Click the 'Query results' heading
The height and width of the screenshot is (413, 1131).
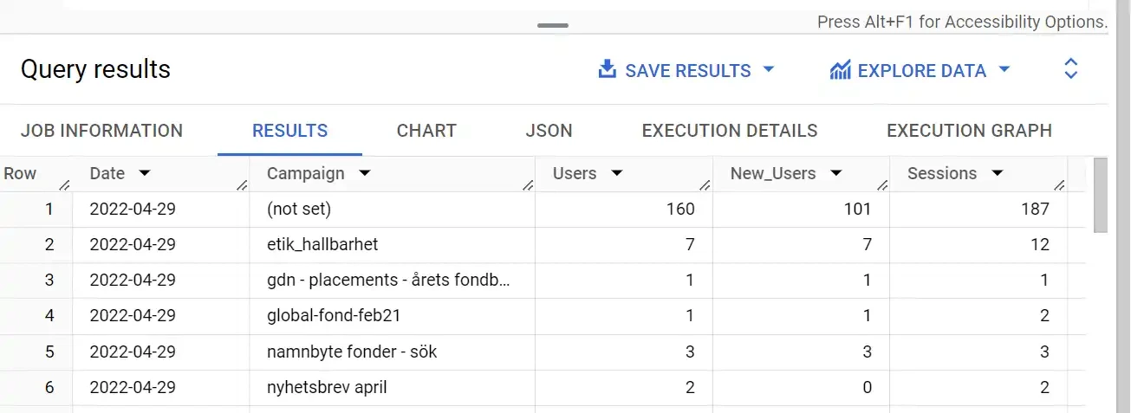(x=95, y=69)
